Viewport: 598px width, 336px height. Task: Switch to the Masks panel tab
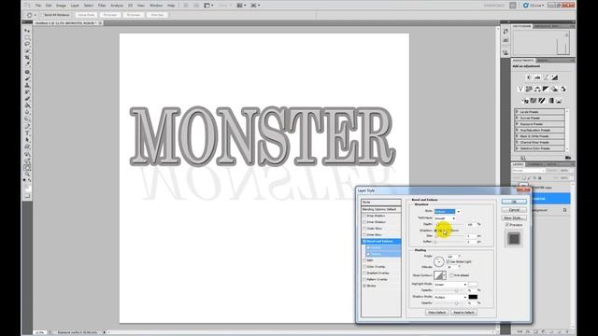(543, 61)
